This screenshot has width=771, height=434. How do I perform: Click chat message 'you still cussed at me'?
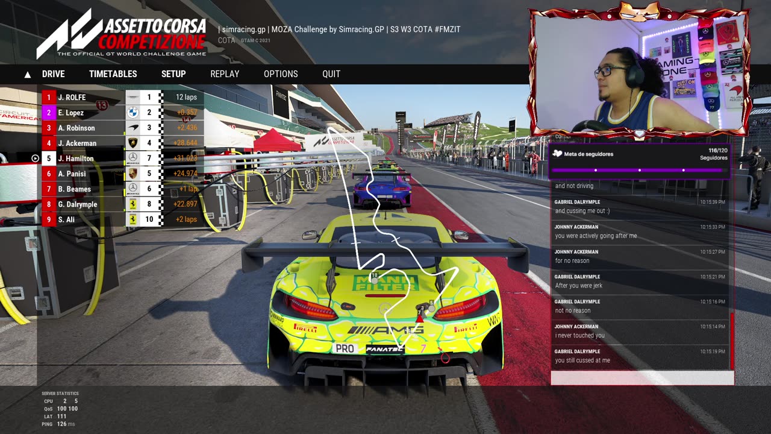tap(582, 360)
